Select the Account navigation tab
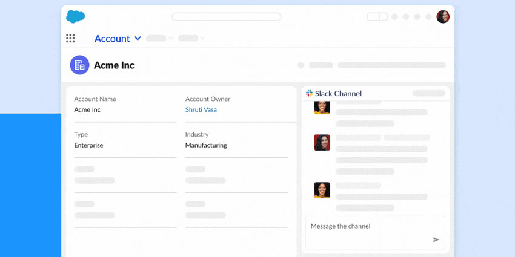The height and width of the screenshot is (257, 515). pos(112,38)
